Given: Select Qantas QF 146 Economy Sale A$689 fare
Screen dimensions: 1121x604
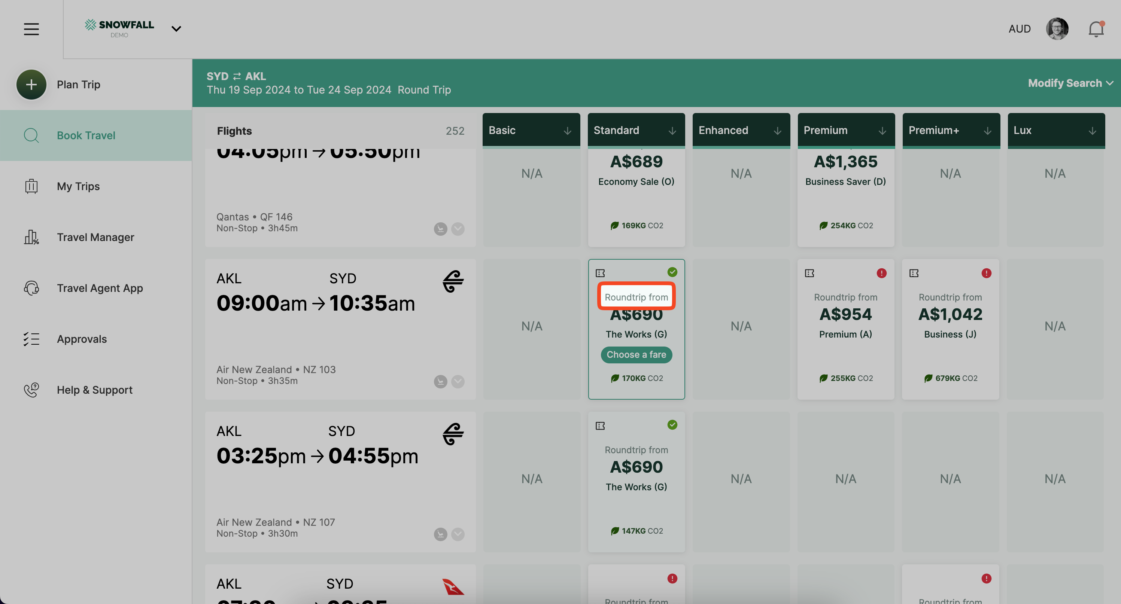Looking at the screenshot, I should point(636,198).
